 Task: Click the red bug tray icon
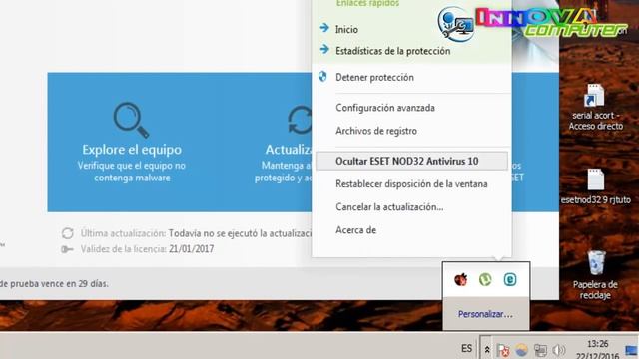(461, 279)
